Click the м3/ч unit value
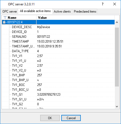The width and height of the screenshot is (121, 124). coord(40,99)
